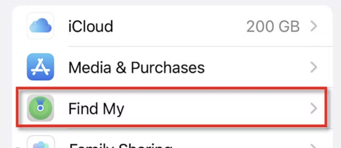Tap blank space in the Find My row
Image resolution: width=341 pixels, height=148 pixels.
click(214, 108)
